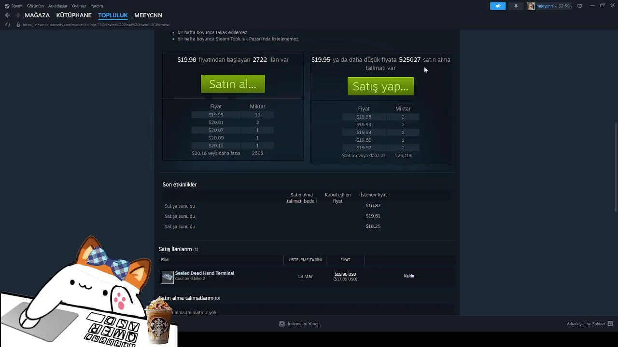Image resolution: width=618 pixels, height=347 pixels.
Task: Click the chat icon beside Arkadaşlar ve Sohbet
Action: pos(610,324)
